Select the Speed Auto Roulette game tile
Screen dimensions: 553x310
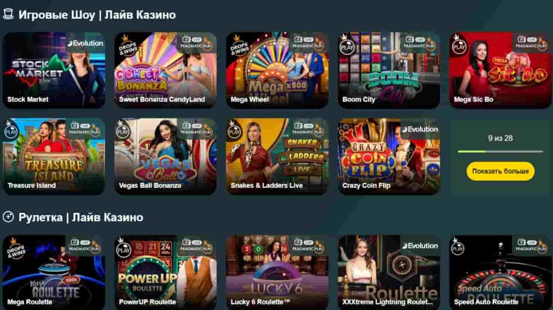tap(501, 273)
